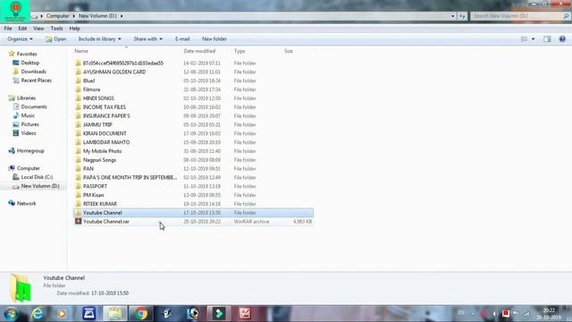Open the view options dropdown arrow

pyautogui.click(x=533, y=38)
